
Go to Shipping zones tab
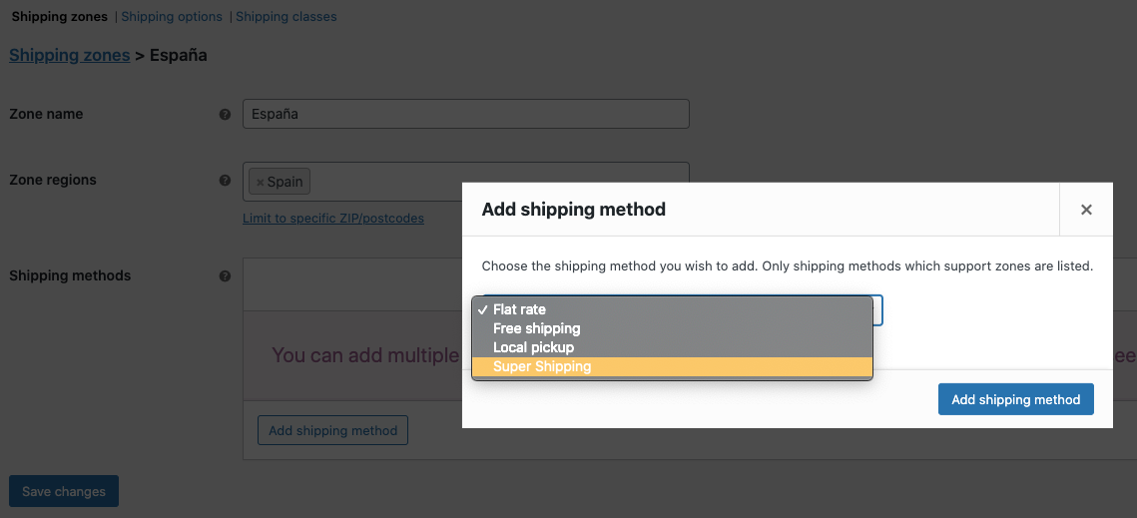pos(60,16)
